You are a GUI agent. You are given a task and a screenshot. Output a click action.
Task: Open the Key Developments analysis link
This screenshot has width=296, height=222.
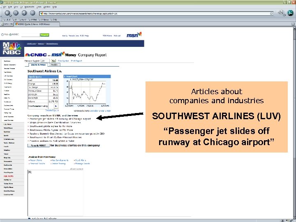tap(60, 160)
